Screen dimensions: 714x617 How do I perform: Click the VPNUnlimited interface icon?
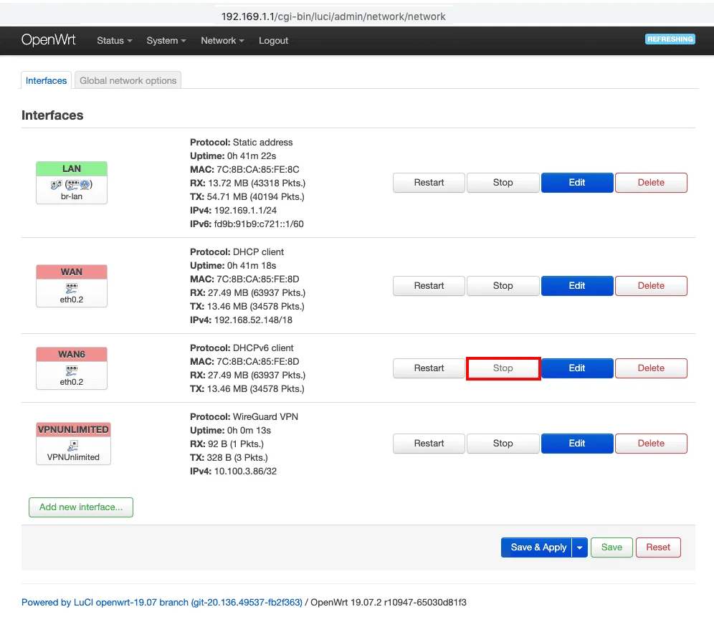(x=73, y=446)
